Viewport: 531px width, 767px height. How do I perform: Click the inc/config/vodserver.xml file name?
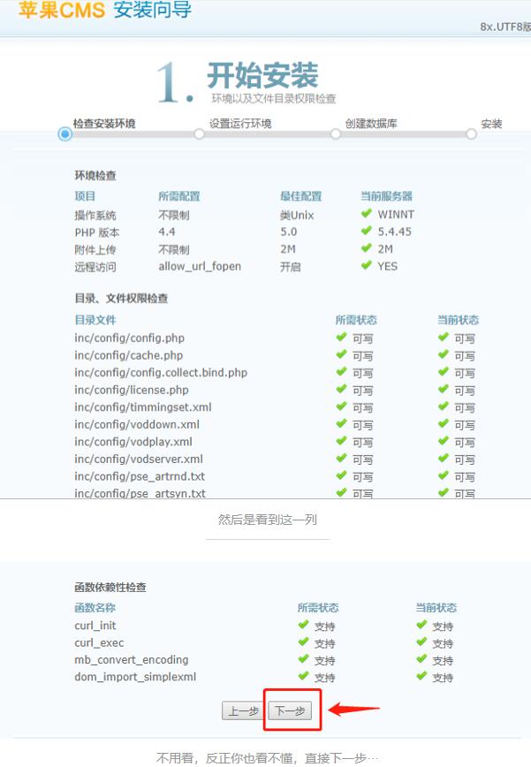[139, 459]
